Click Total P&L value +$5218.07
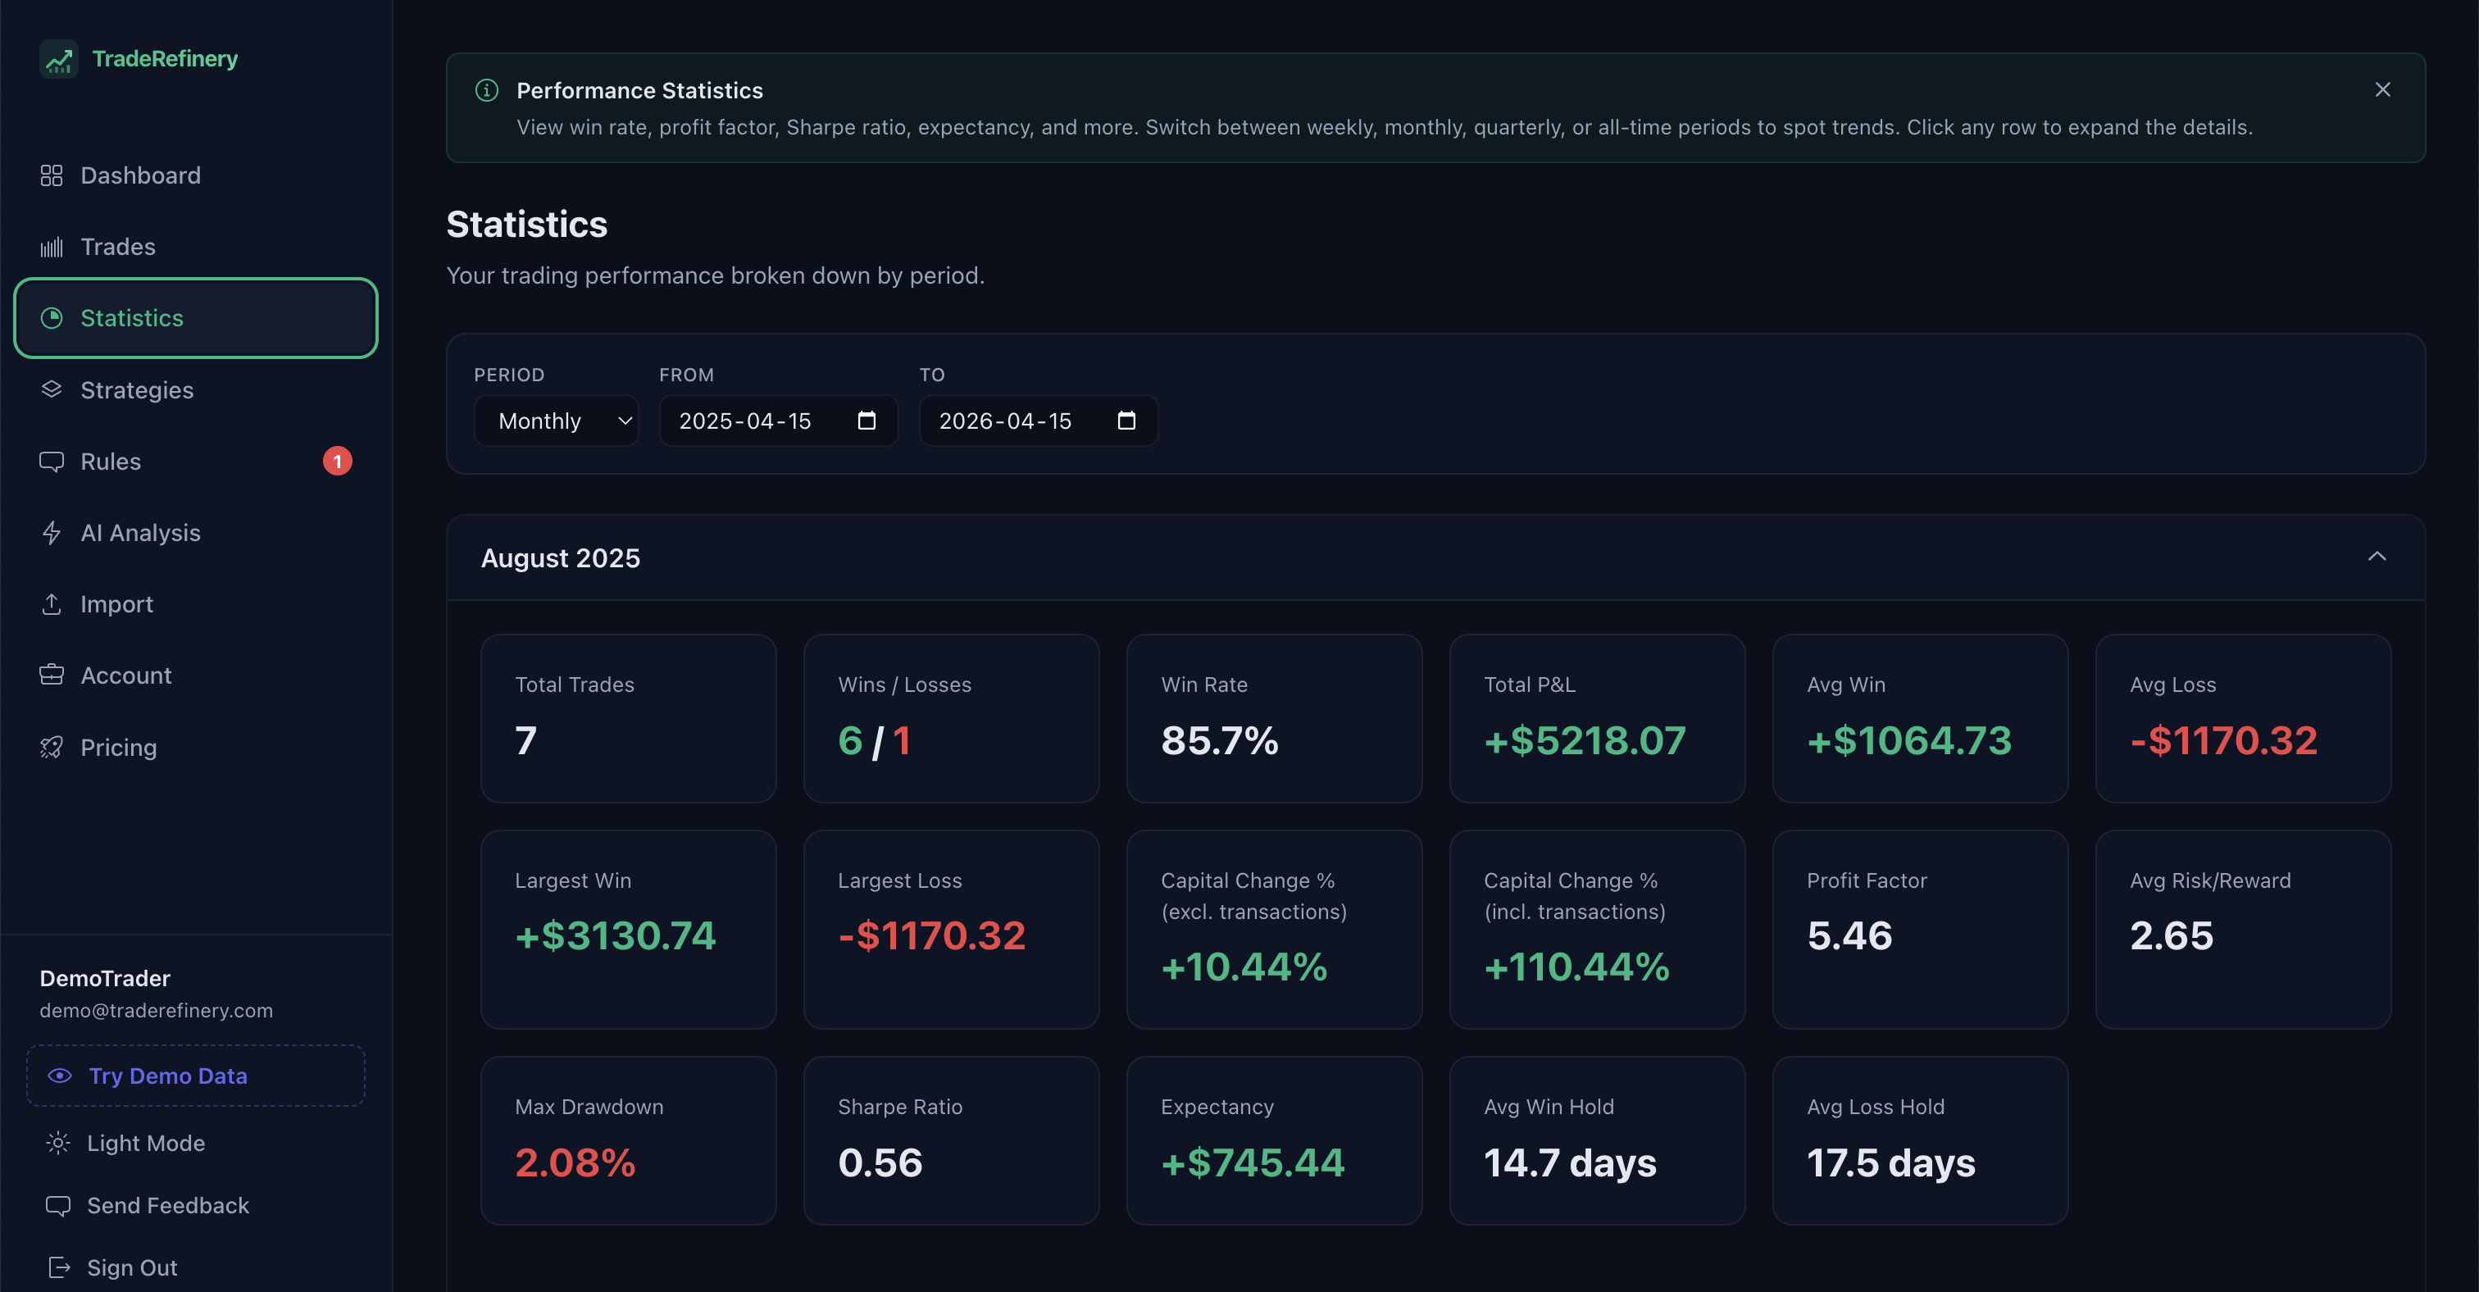 pyautogui.click(x=1584, y=741)
